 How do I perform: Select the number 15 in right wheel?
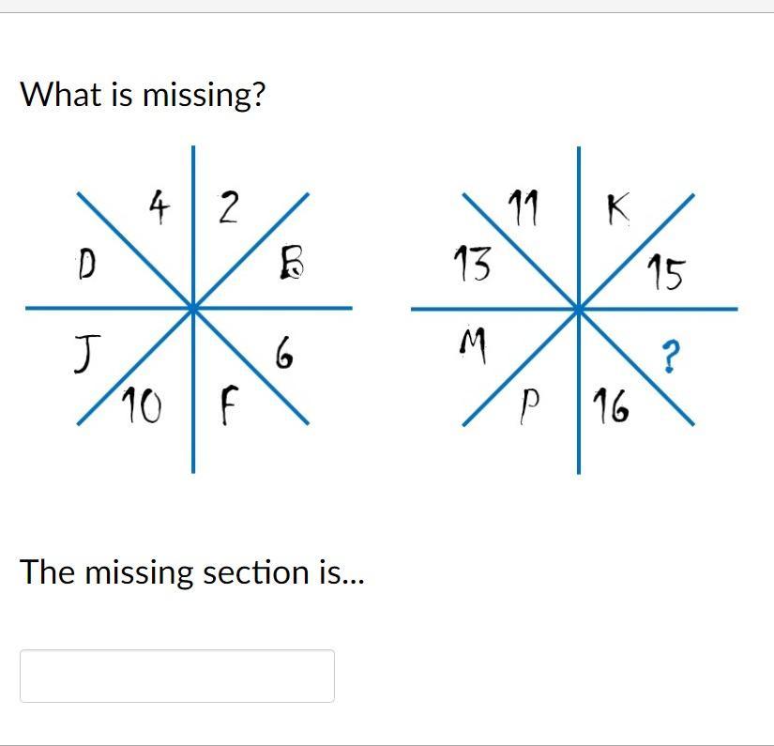pyautogui.click(x=665, y=273)
